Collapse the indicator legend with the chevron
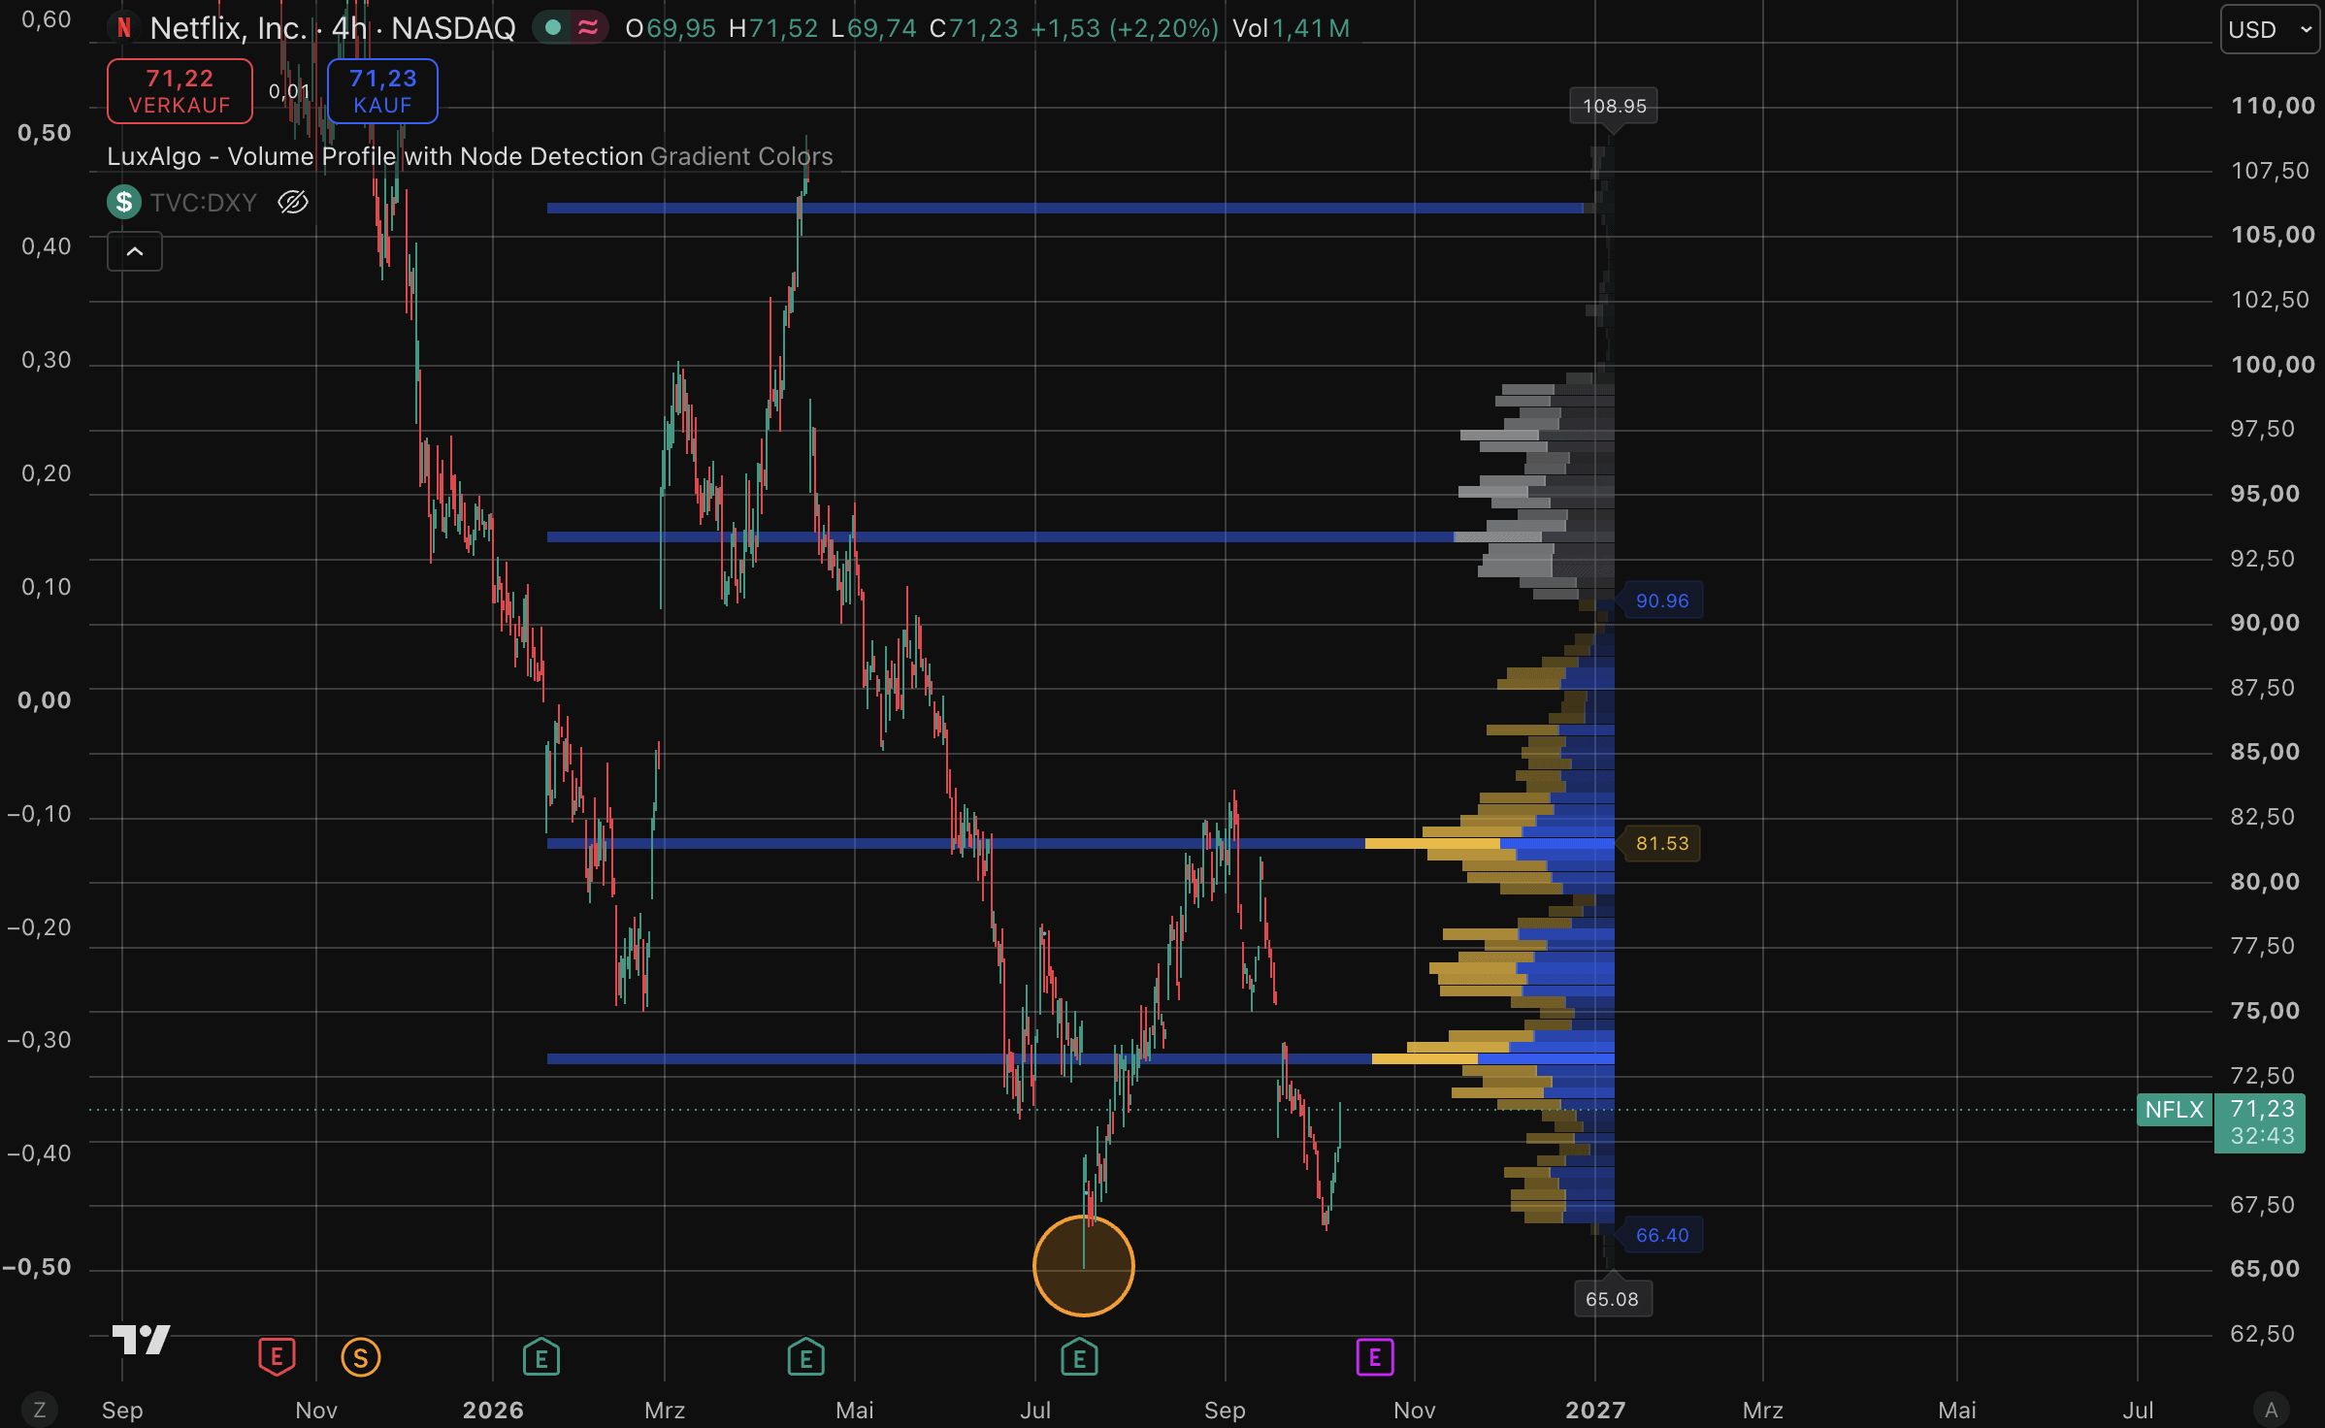The image size is (2325, 1428). [135, 251]
